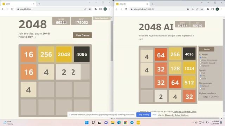Open the Threes by Asher Vollmer link
This screenshot has height=126, width=225.
click(x=176, y=115)
